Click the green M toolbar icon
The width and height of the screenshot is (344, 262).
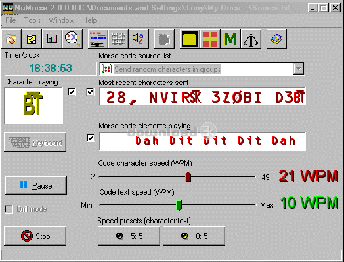[230, 39]
